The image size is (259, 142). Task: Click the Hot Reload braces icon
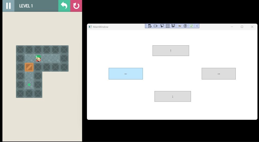click(x=180, y=26)
